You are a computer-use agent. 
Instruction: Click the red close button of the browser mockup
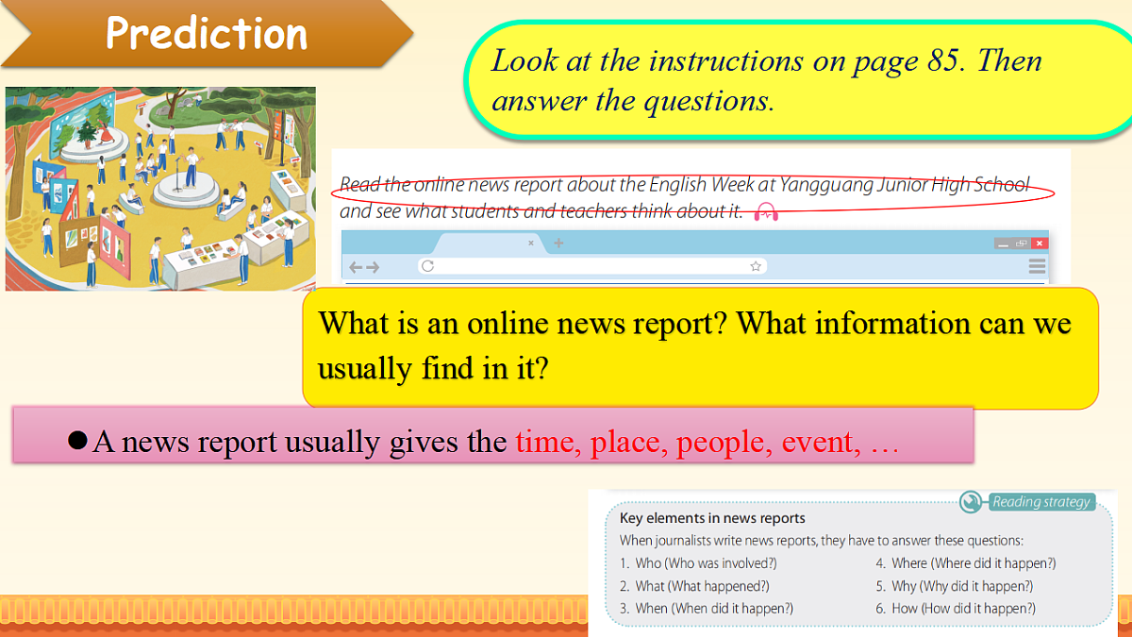point(1040,243)
